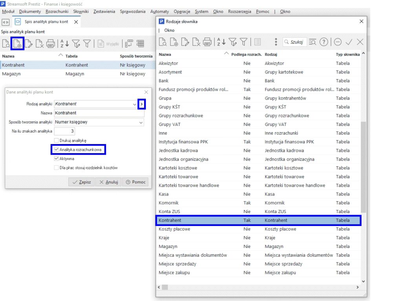Uncheck the Analityka rozrachunkowa checkbox
Viewport: 402px width, 301px height.
point(57,150)
